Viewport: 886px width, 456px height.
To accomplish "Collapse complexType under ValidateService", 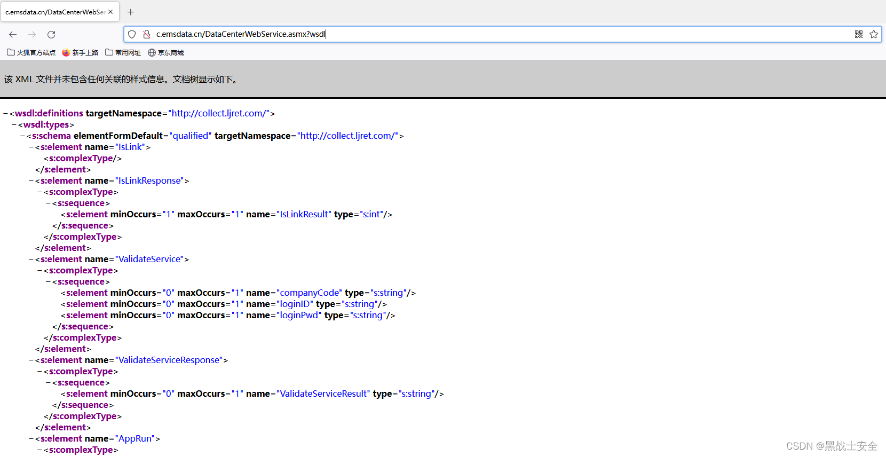I will click(x=40, y=270).
